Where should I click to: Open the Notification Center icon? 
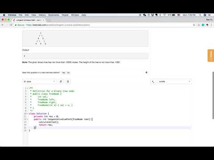(x=210, y=15)
